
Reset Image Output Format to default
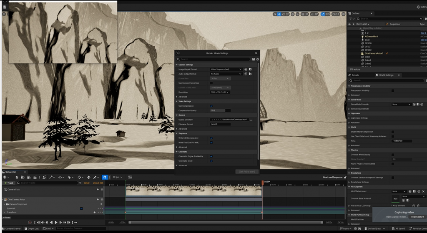[x=246, y=70]
